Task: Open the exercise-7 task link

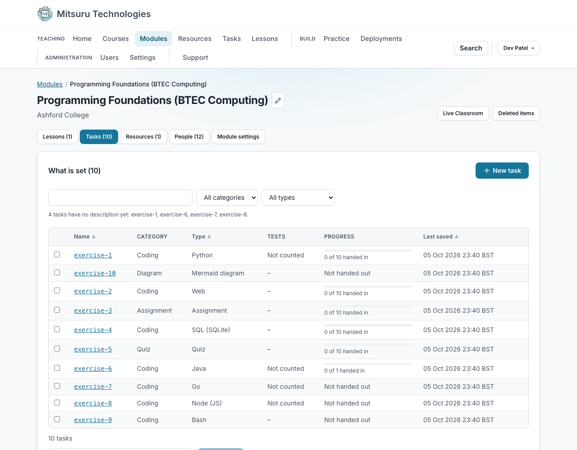Action: (93, 387)
